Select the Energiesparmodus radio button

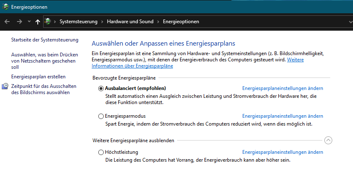point(101,116)
